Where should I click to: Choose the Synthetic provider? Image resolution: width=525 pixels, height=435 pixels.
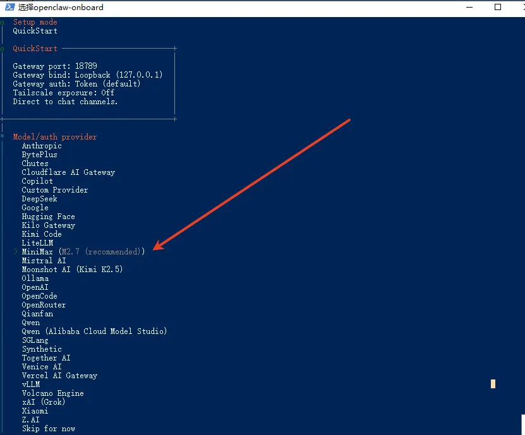pos(42,349)
